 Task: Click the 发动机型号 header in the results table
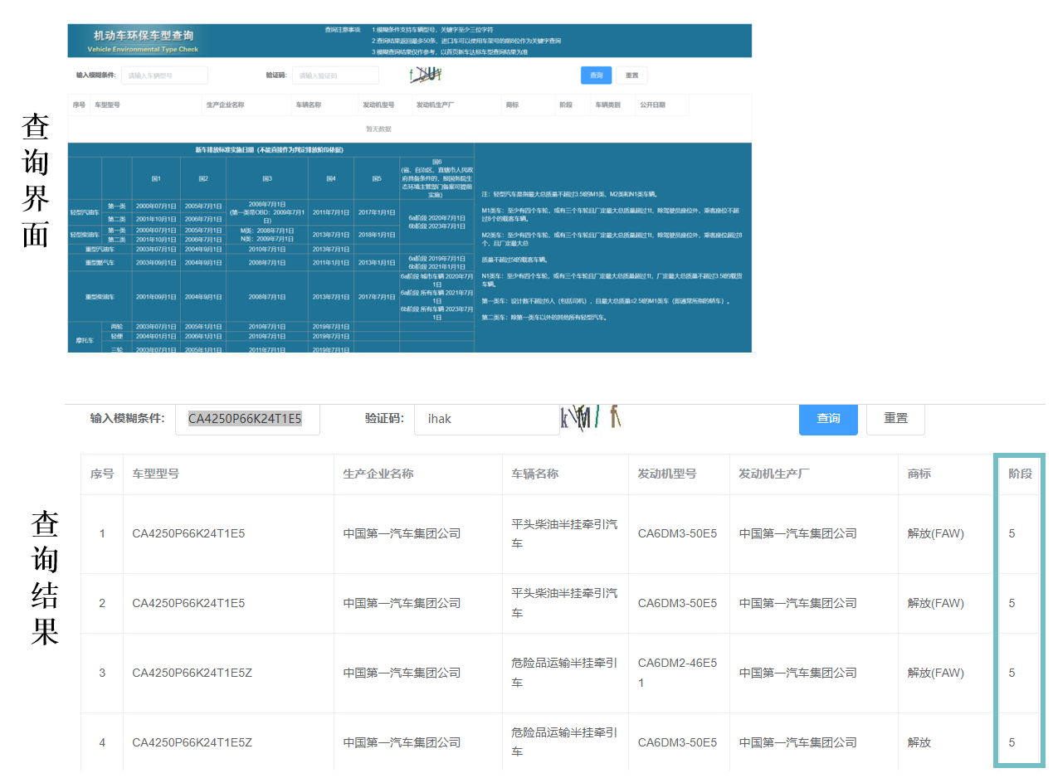666,474
